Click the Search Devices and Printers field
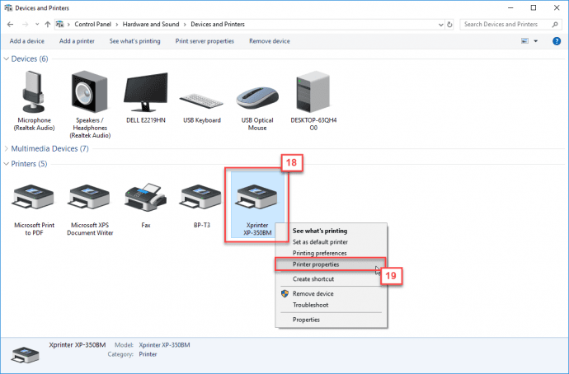This screenshot has width=569, height=374. click(x=510, y=24)
